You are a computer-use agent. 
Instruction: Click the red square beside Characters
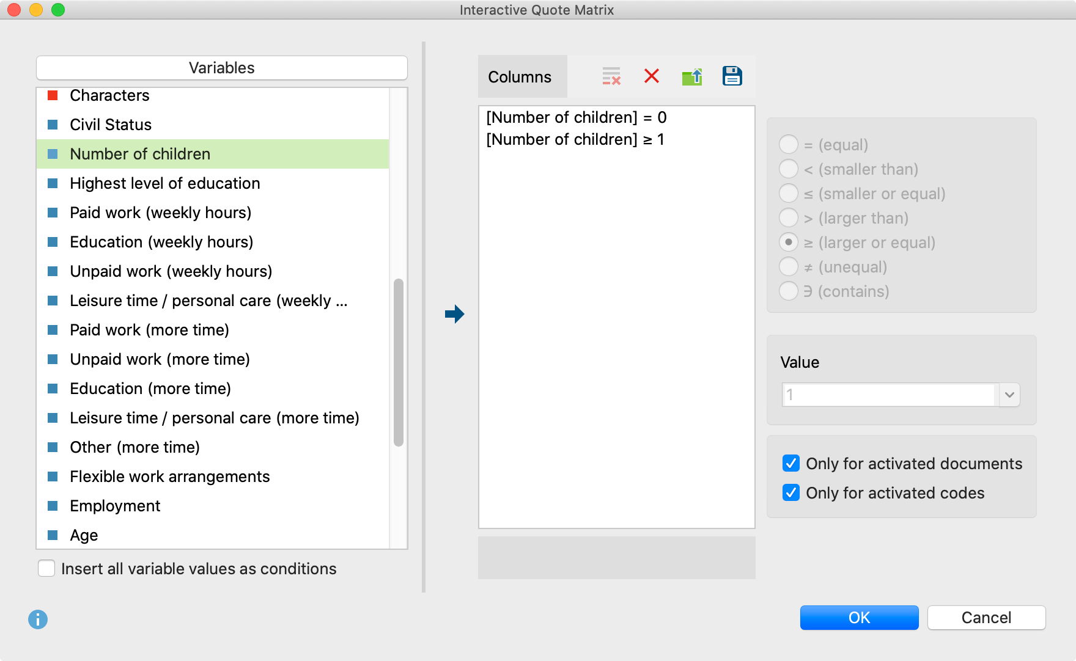53,95
